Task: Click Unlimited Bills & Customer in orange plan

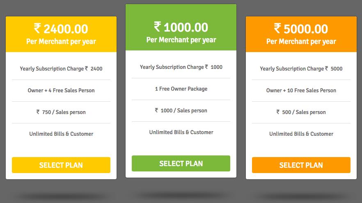Action: click(x=301, y=134)
